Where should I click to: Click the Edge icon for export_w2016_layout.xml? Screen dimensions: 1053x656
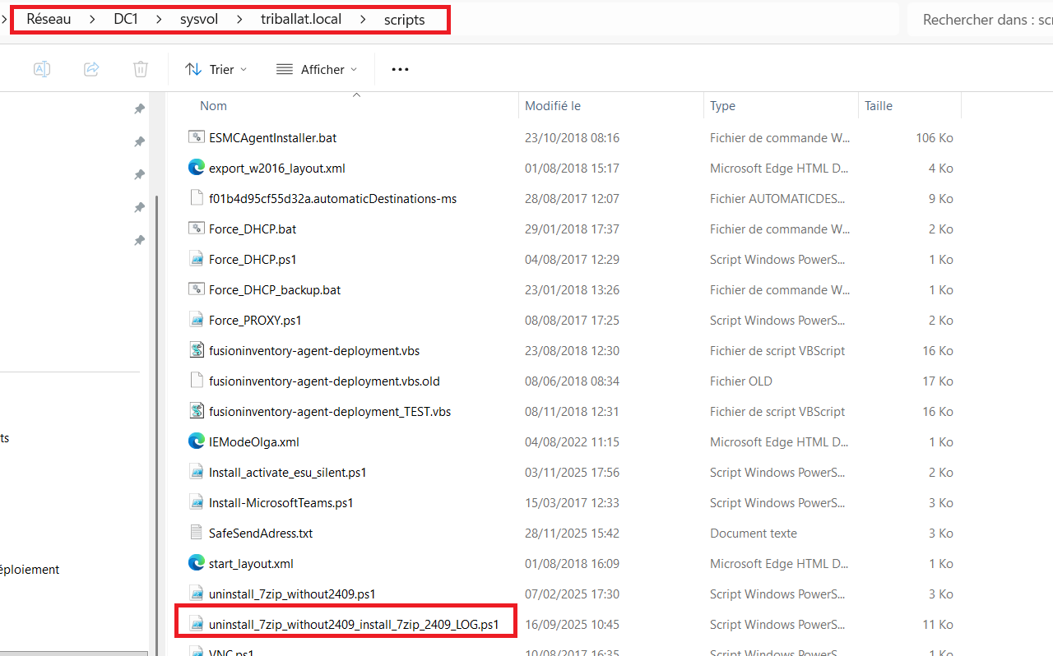(x=196, y=168)
